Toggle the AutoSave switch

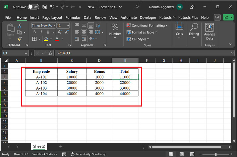click(x=33, y=7)
